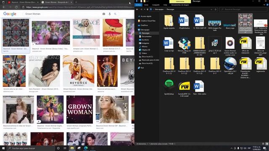The image size is (269, 151).
Task: Select Este equipo in navigation pane
Action: (145, 30)
